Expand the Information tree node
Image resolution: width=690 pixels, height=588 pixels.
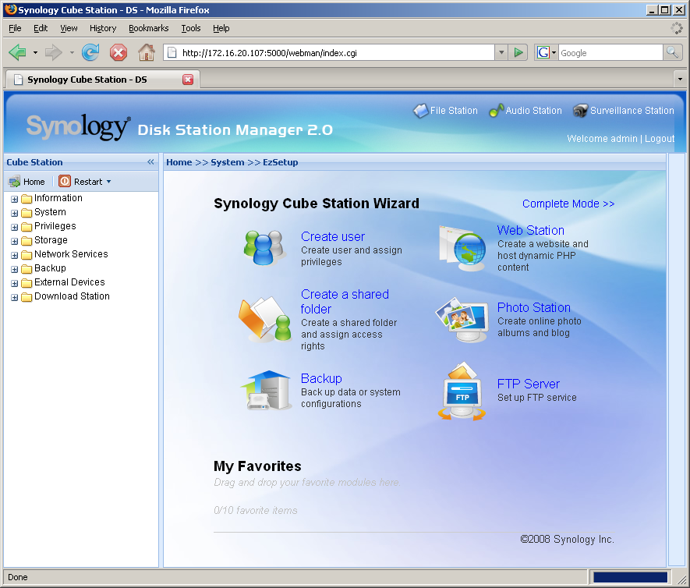pos(15,199)
